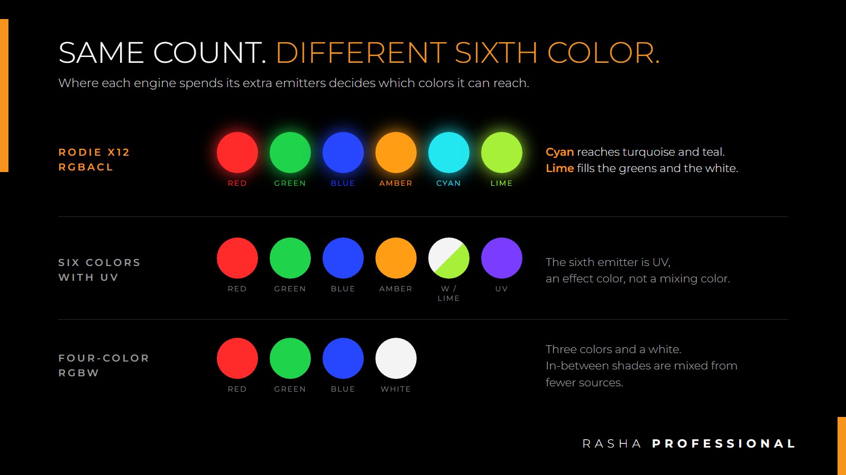Click the orange "AMBER" label in the Rodie X12 row
The height and width of the screenshot is (475, 846).
point(396,183)
